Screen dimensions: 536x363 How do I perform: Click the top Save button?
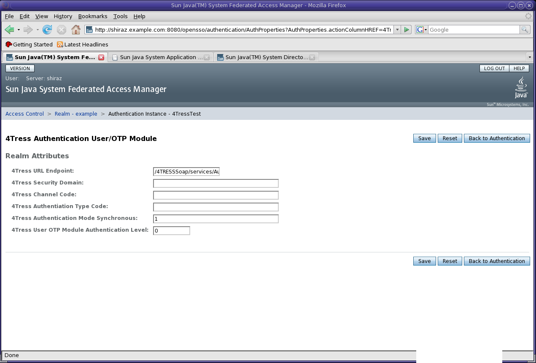click(425, 138)
